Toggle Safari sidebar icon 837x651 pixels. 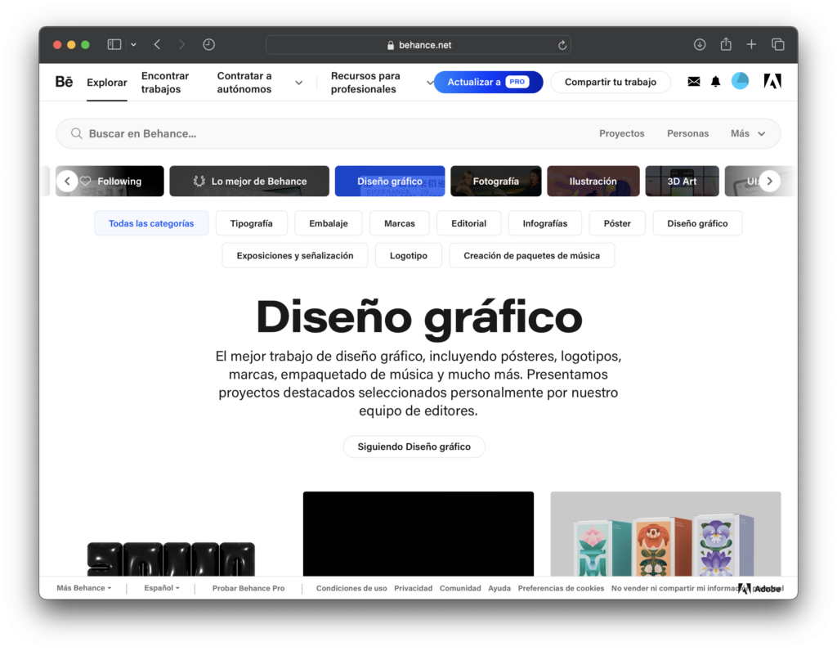[x=114, y=44]
